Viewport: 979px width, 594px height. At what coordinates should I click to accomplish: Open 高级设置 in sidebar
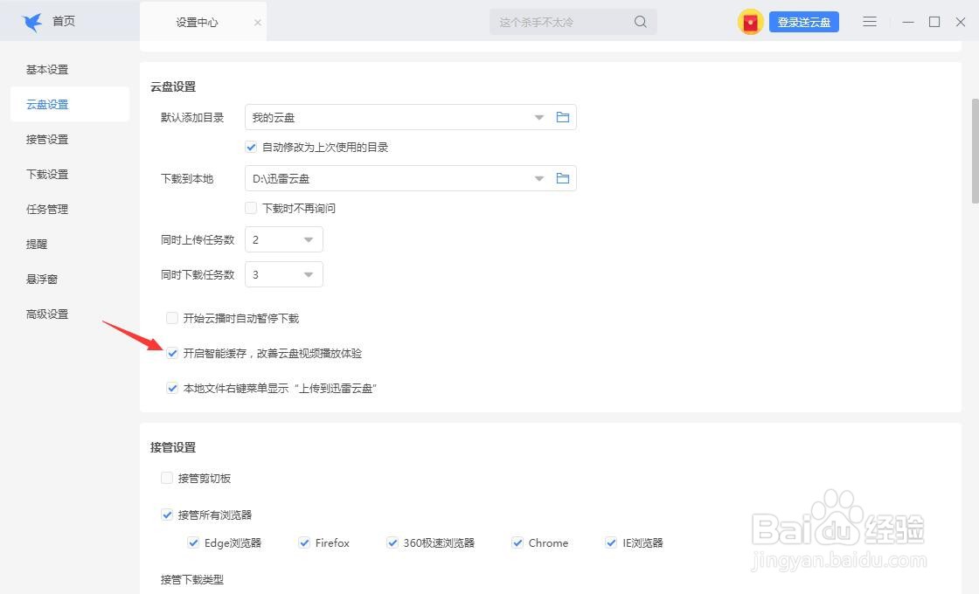[47, 314]
